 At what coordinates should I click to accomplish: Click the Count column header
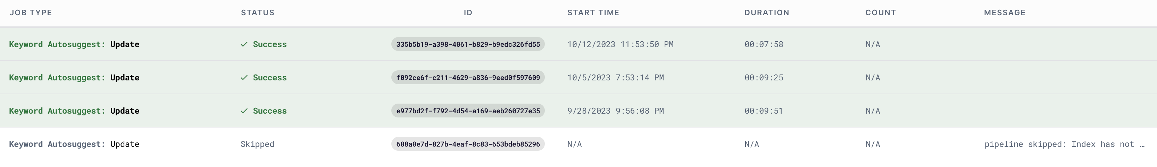(880, 12)
